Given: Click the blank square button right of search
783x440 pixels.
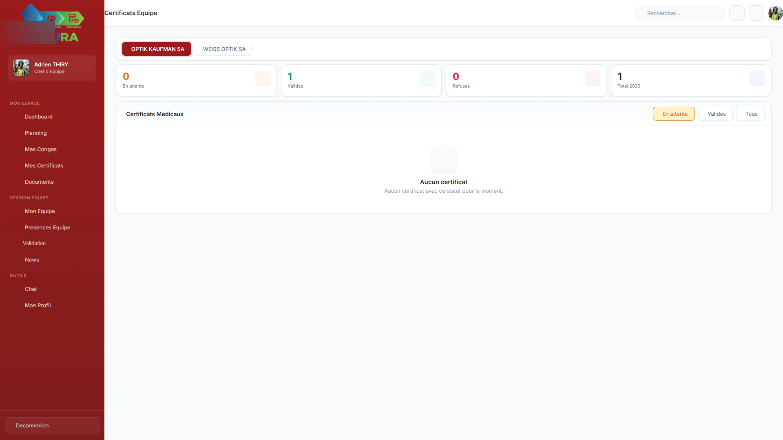Looking at the screenshot, I should (737, 13).
